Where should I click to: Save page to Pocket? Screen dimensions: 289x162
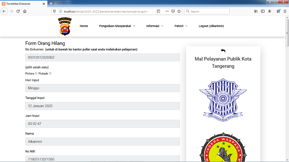[x=173, y=11]
